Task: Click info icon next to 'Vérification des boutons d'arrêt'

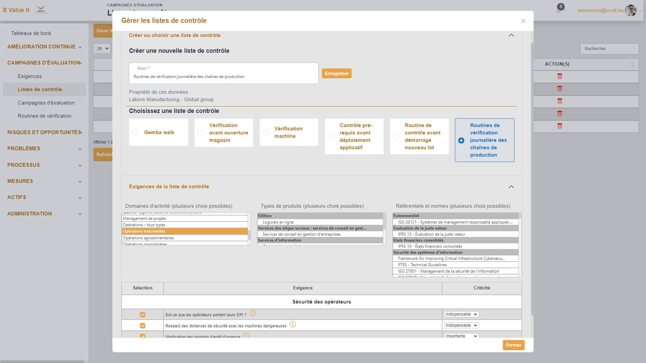Action: [x=247, y=335]
